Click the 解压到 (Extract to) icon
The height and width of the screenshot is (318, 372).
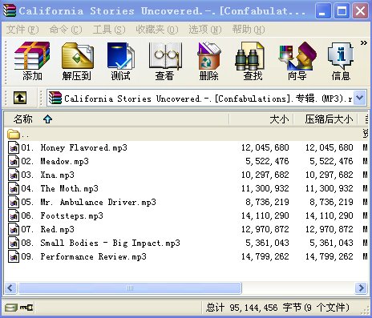(77, 61)
